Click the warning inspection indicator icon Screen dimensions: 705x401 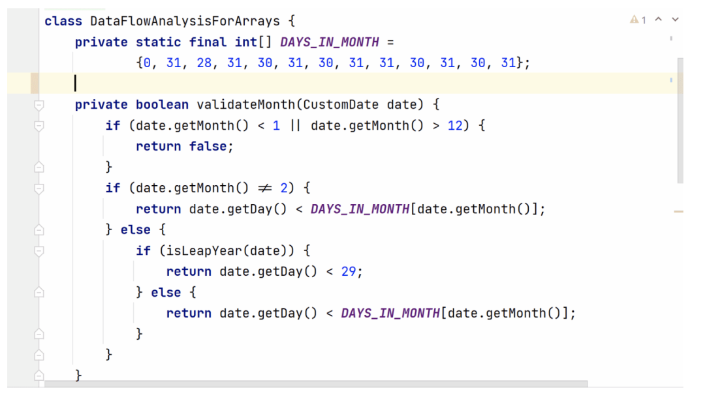[634, 20]
